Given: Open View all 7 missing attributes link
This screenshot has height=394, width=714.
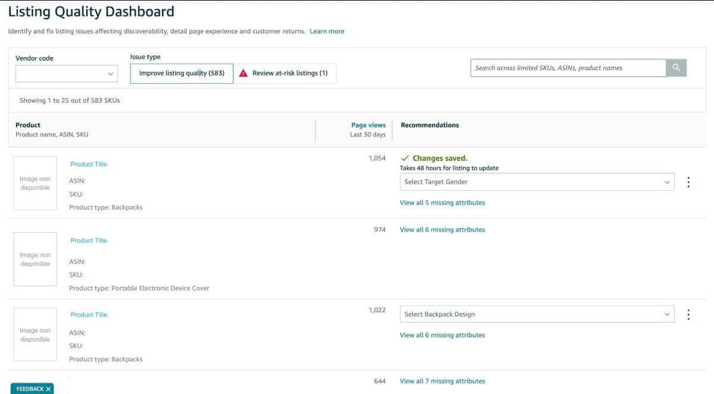Looking at the screenshot, I should click(x=442, y=381).
